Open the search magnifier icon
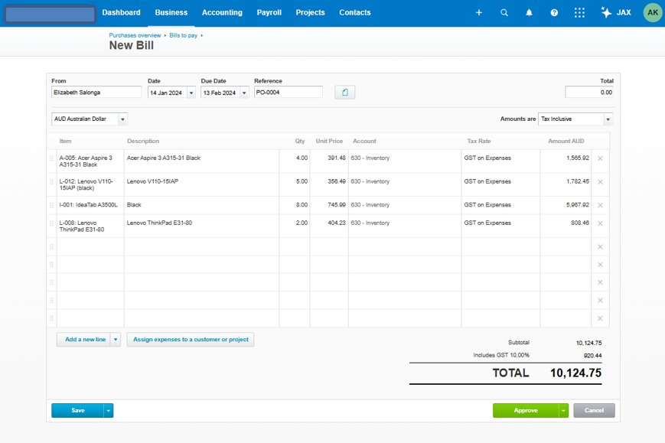Image resolution: width=665 pixels, height=443 pixels. (504, 13)
